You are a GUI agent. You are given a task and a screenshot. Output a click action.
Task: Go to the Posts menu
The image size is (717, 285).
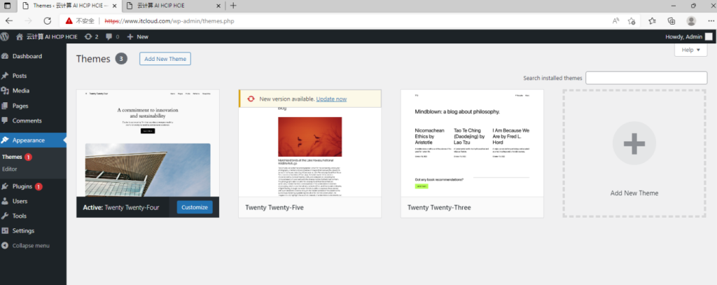click(19, 76)
